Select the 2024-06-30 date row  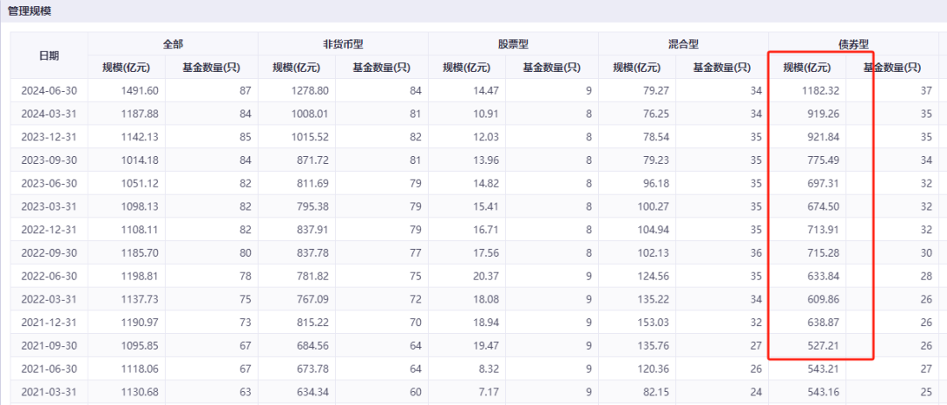pyautogui.click(x=49, y=90)
